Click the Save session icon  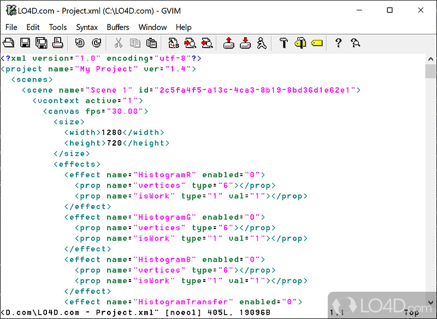[245, 43]
